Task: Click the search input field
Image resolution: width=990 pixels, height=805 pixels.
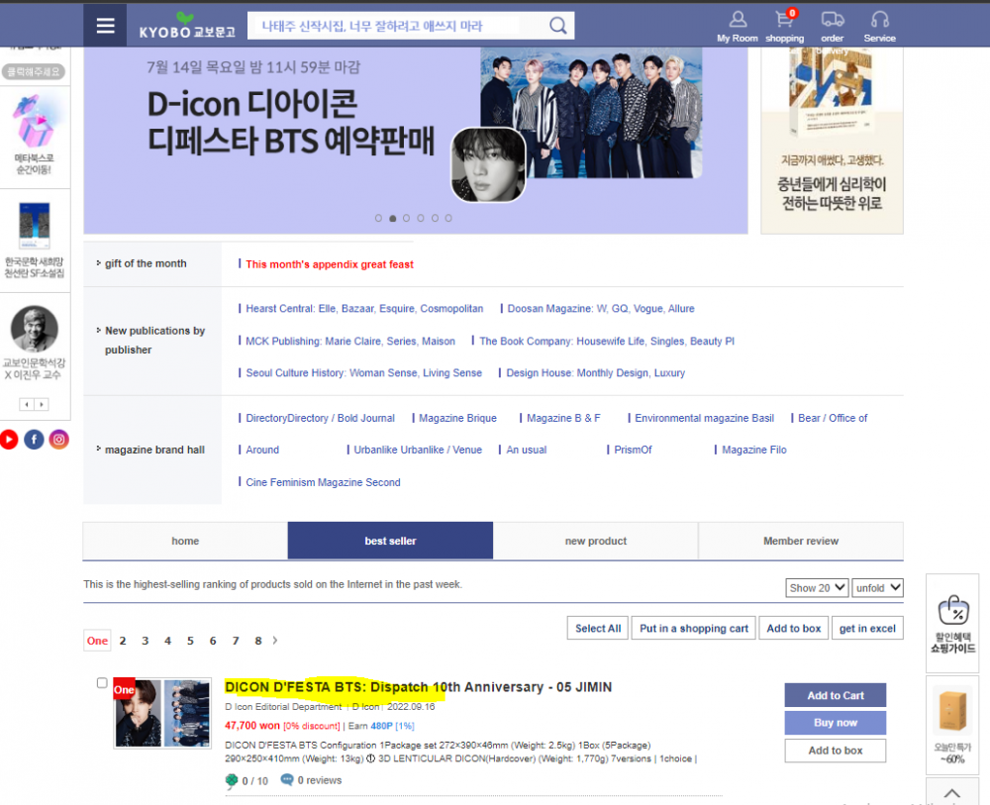Action: (x=397, y=26)
